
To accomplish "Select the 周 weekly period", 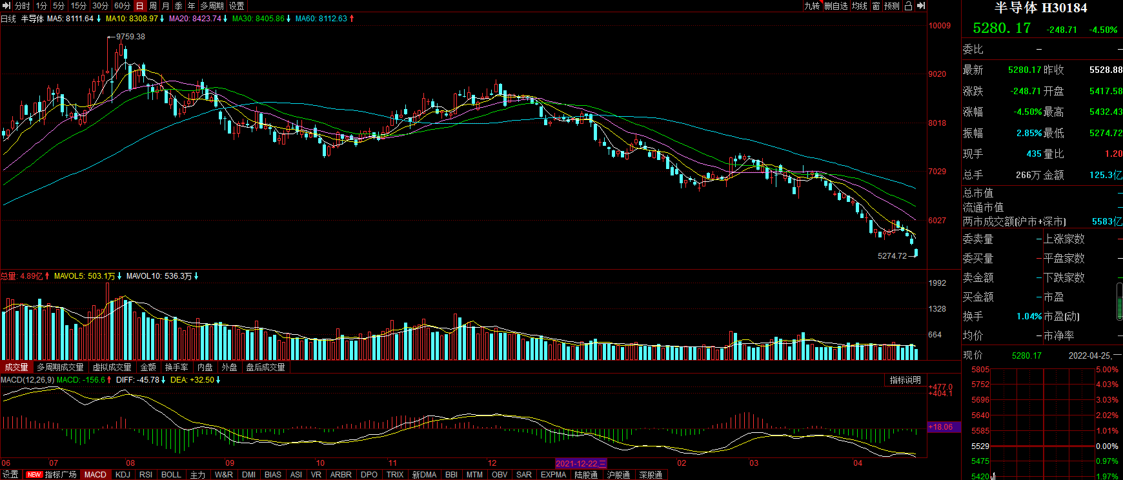I will coord(153,6).
